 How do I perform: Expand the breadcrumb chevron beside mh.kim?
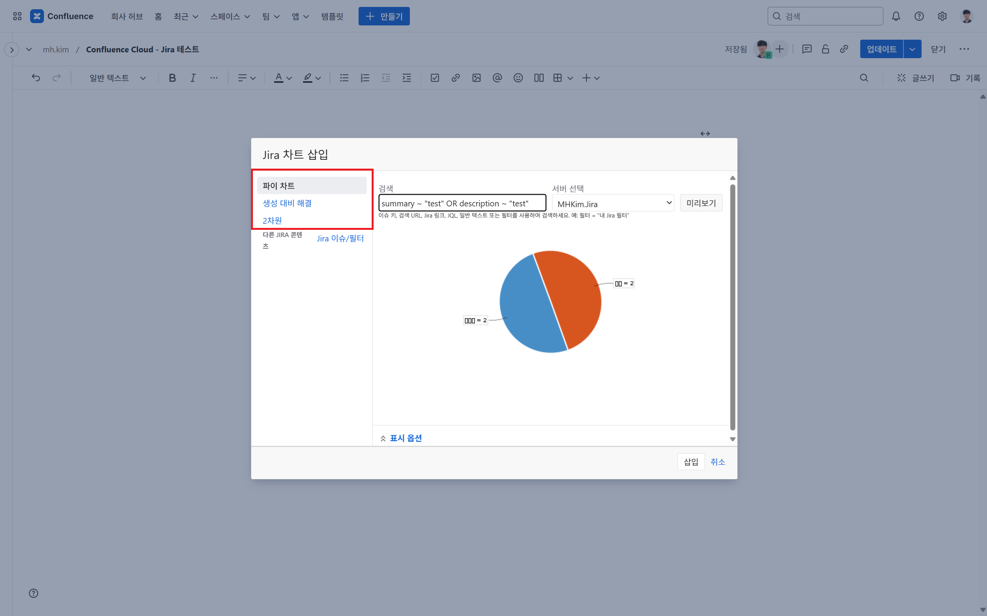click(x=29, y=49)
